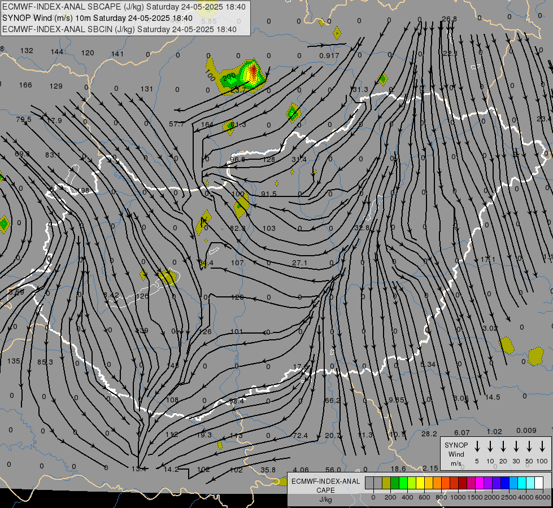Image resolution: width=553 pixels, height=508 pixels.
Task: Click the '1000' tick label in CAPE legend
Action: pos(458,497)
